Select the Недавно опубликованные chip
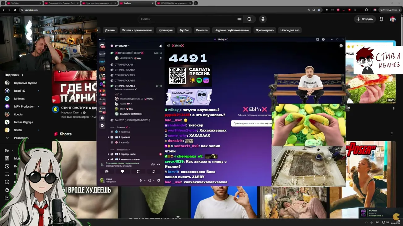This screenshot has width=403, height=226. coord(232,30)
